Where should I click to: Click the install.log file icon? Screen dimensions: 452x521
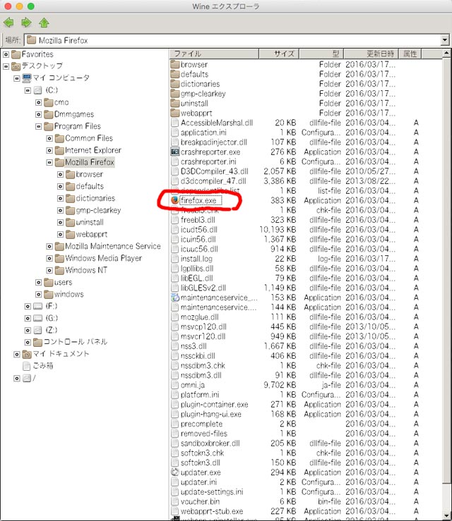coord(174,259)
